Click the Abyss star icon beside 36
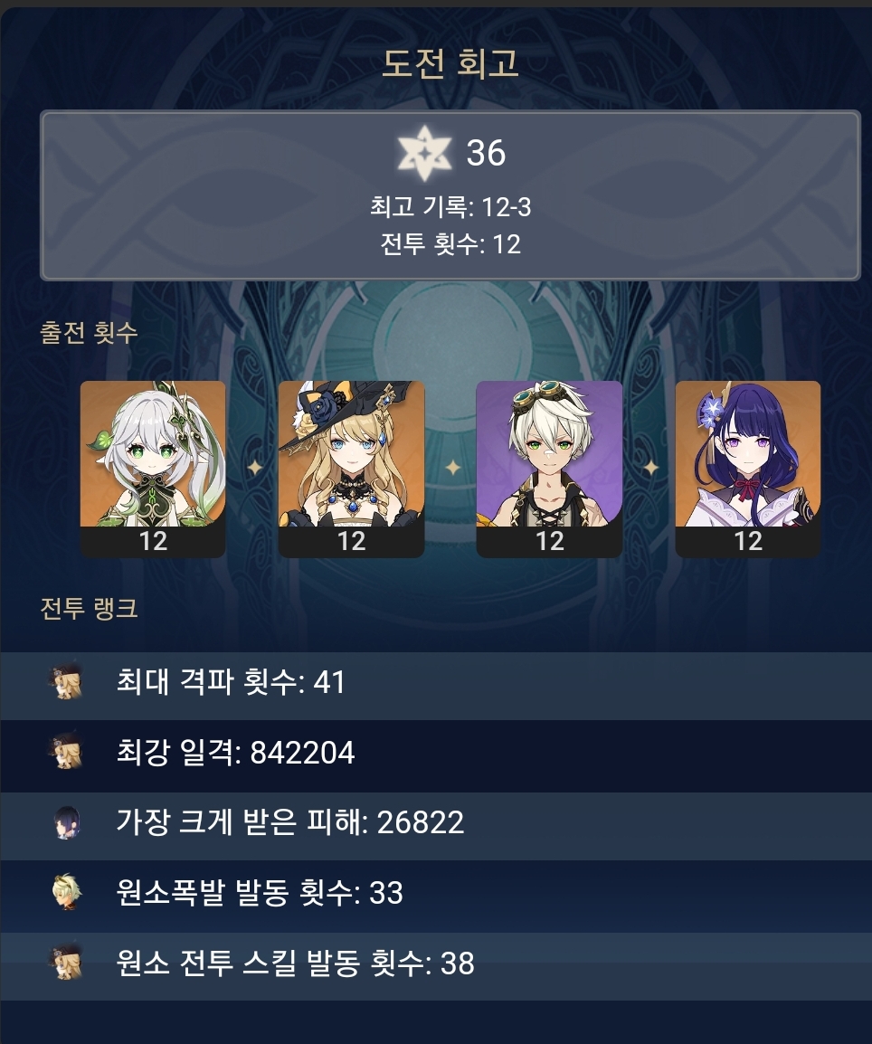Viewport: 872px width, 1044px height. [424, 153]
